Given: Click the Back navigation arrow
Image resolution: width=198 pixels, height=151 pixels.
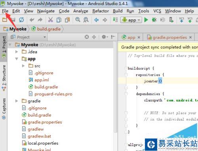Looking at the screenshot, I should pyautogui.click(x=97, y=20).
